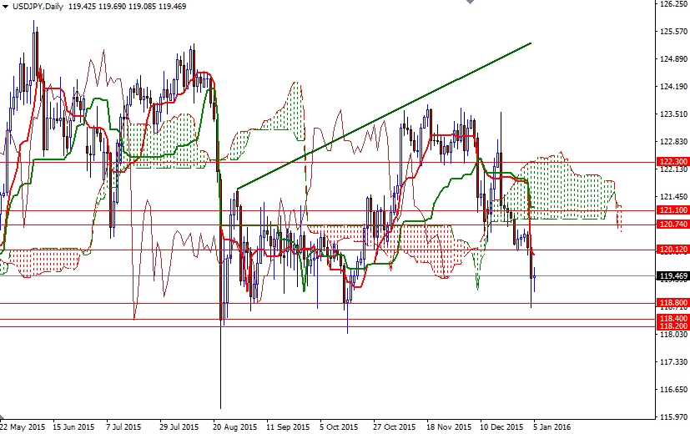Click the 123.510 price scale value

673,114
